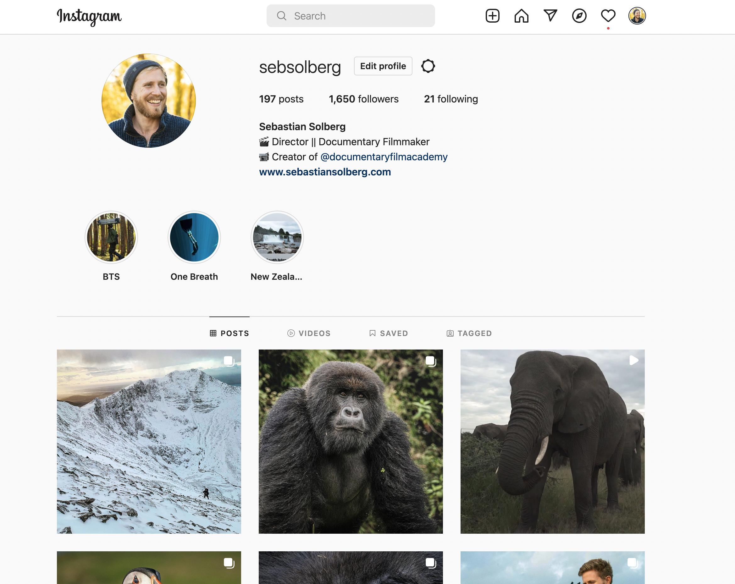This screenshot has width=735, height=584.
Task: Open the One Breath story highlight
Action: (194, 237)
